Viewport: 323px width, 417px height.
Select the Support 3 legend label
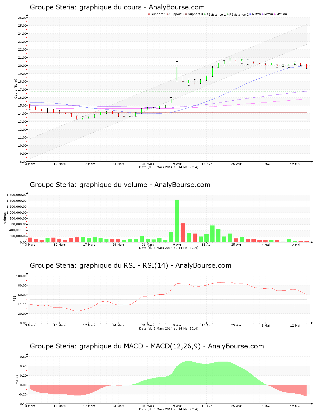click(x=195, y=14)
